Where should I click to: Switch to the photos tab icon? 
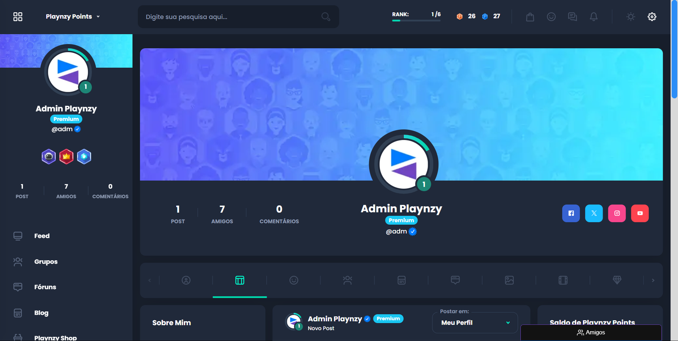pyautogui.click(x=509, y=280)
